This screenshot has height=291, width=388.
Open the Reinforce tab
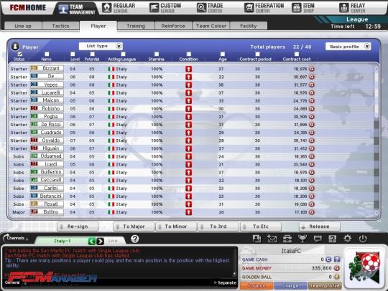coord(173,26)
